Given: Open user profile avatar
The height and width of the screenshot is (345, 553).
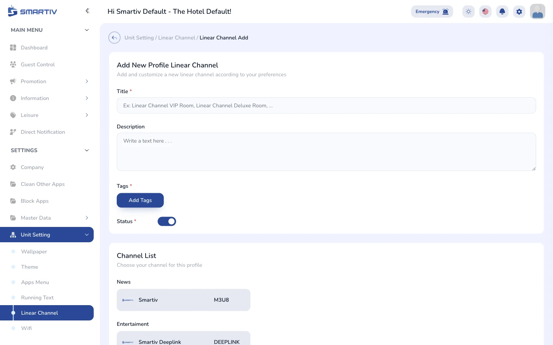Looking at the screenshot, I should click(x=538, y=11).
